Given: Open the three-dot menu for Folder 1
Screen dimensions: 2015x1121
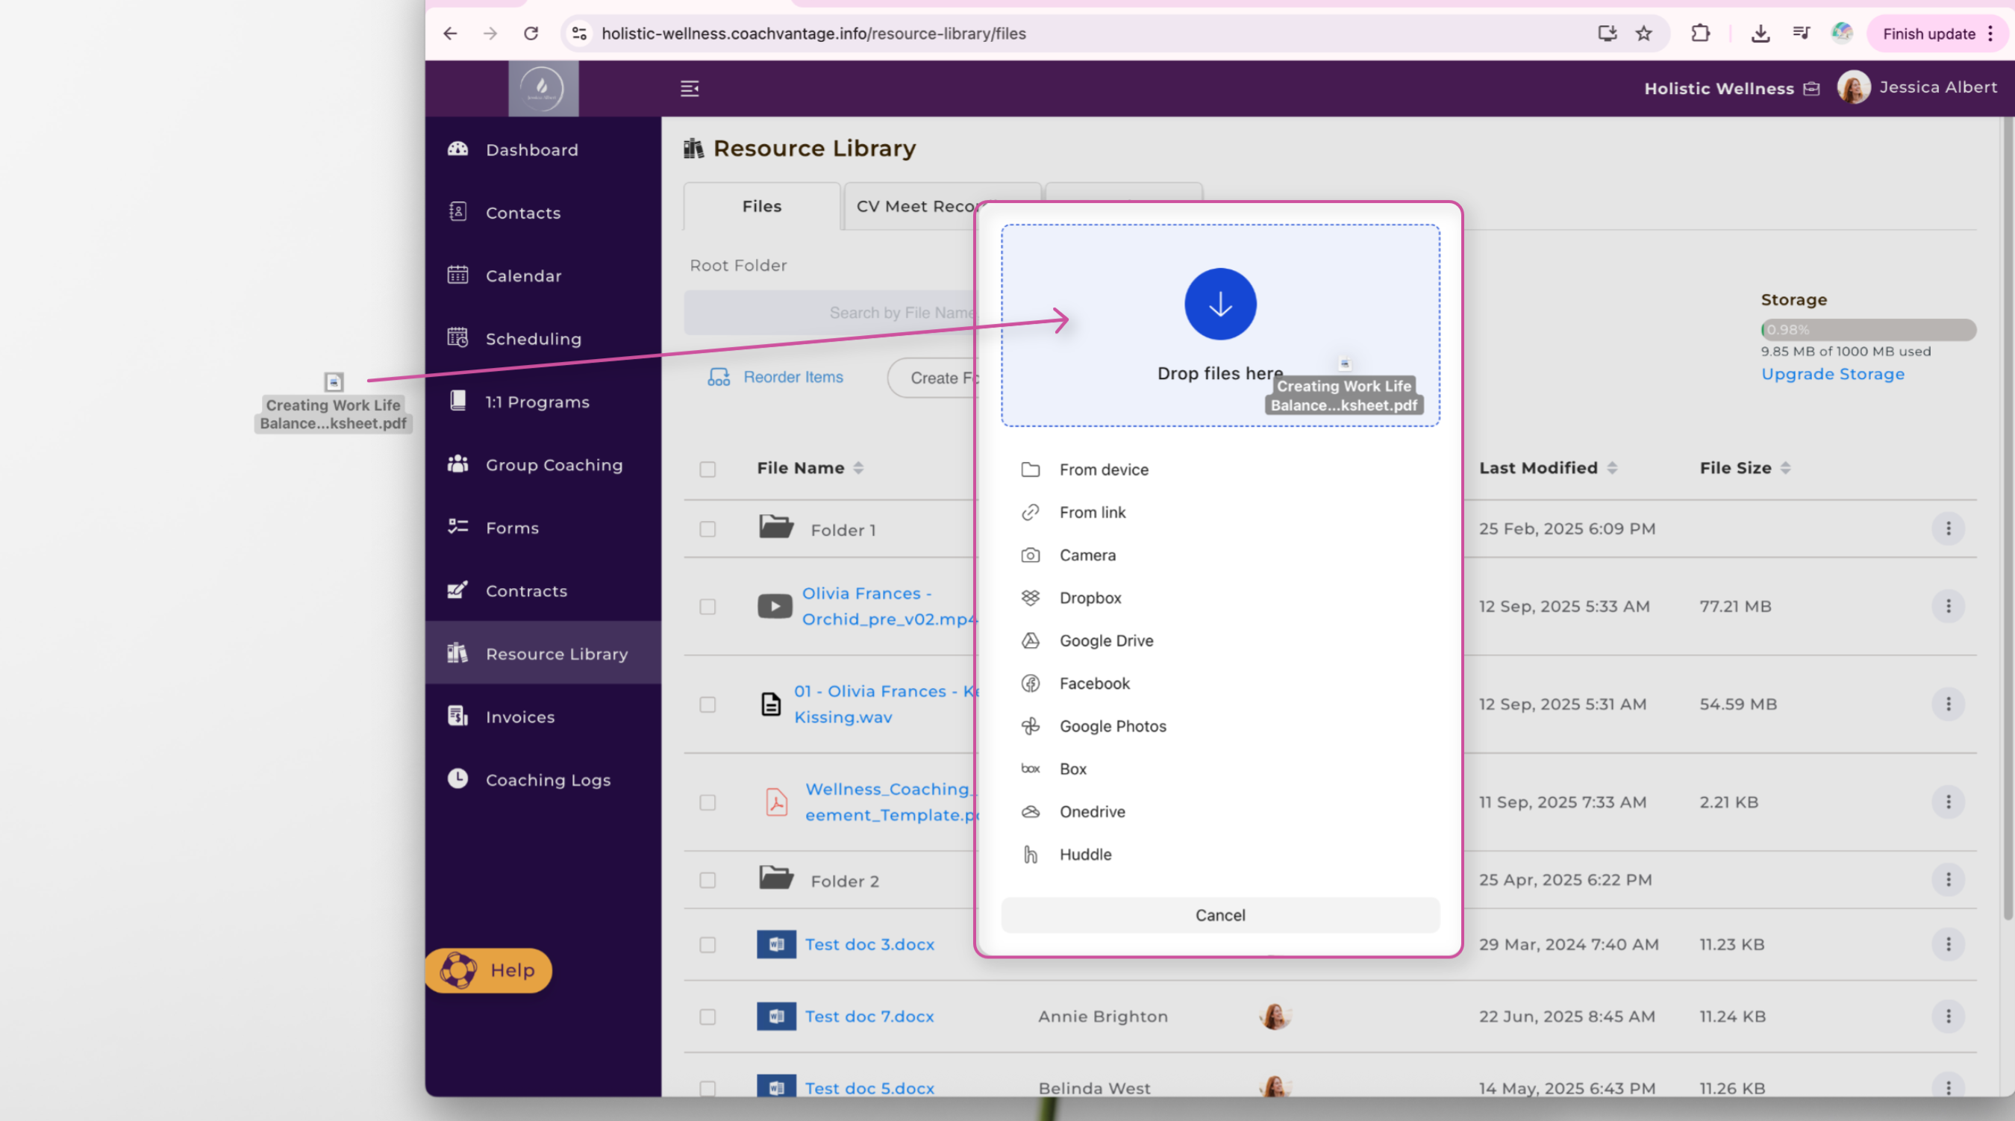Looking at the screenshot, I should click(1948, 529).
